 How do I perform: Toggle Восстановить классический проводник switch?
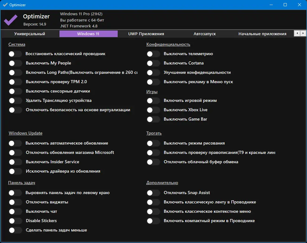pos(15,54)
